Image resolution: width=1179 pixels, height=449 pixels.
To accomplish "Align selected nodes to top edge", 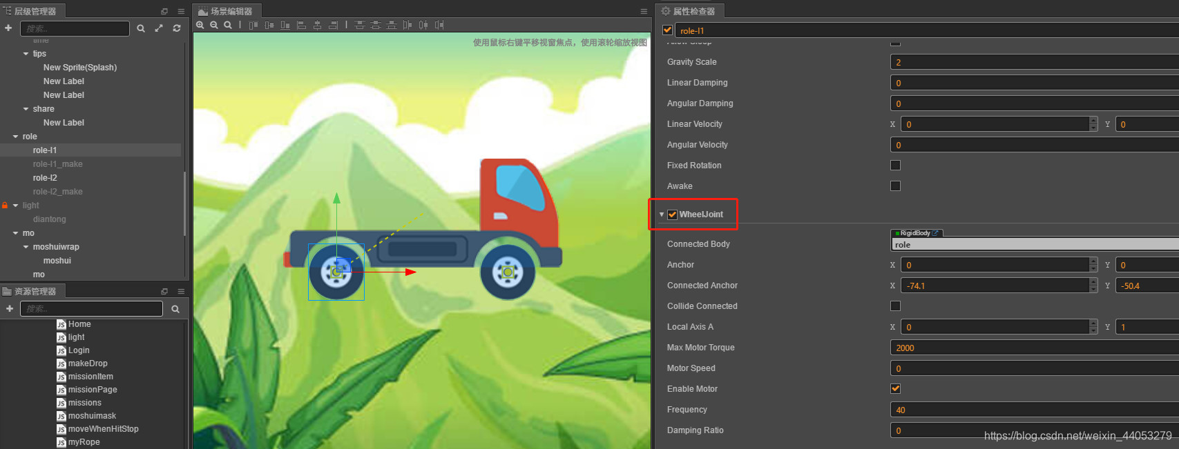I will pos(253,25).
